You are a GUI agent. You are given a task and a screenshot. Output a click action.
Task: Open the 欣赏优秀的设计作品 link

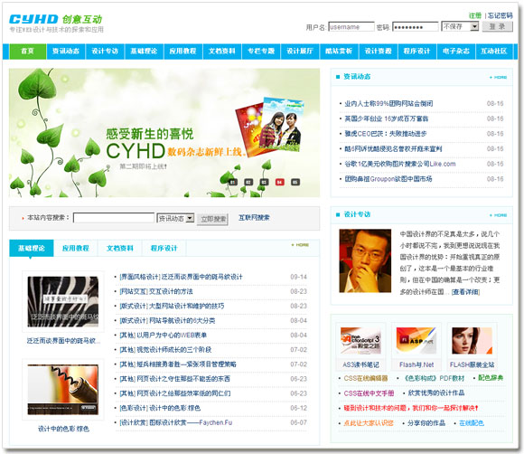tap(436, 393)
